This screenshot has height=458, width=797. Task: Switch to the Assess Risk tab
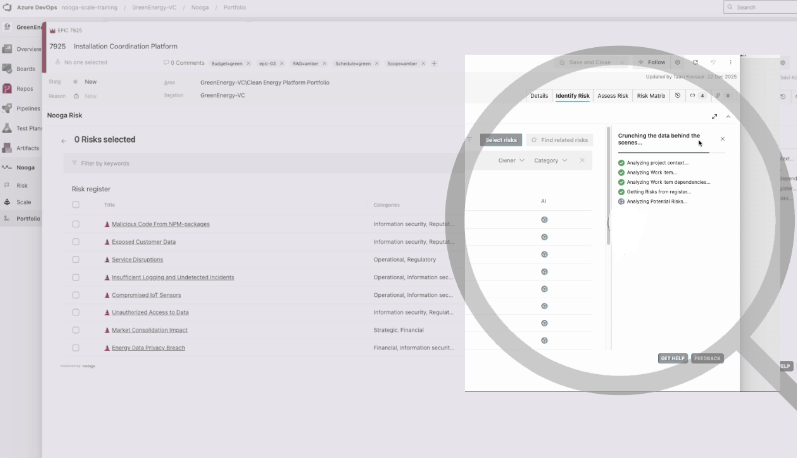tap(613, 96)
